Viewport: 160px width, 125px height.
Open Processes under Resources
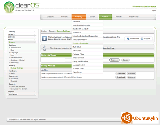[14, 78]
